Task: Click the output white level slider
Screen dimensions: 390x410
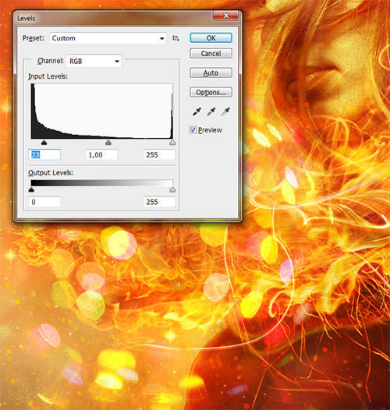Action: click(172, 189)
